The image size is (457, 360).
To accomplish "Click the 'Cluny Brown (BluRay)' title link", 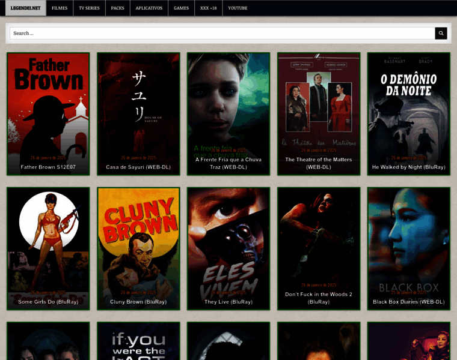I will click(138, 302).
